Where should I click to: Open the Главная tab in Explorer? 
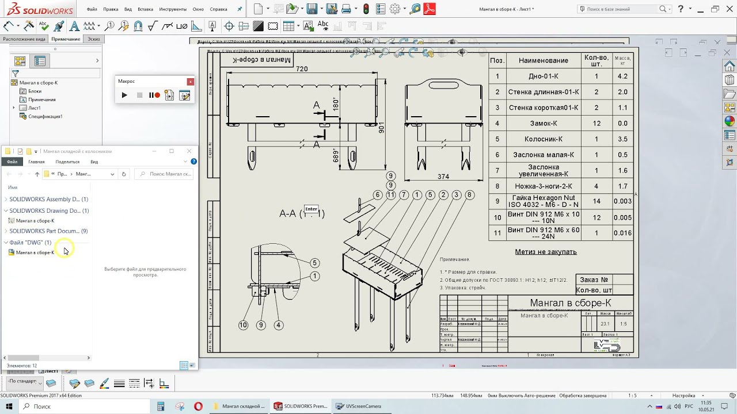coord(36,162)
